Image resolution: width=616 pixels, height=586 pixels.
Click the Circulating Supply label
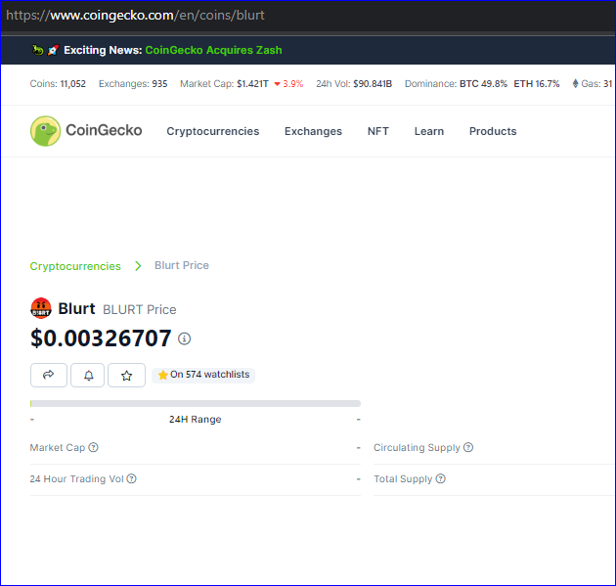coord(417,448)
